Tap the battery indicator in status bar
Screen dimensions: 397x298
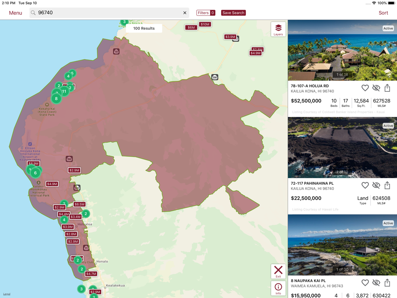(391, 3)
